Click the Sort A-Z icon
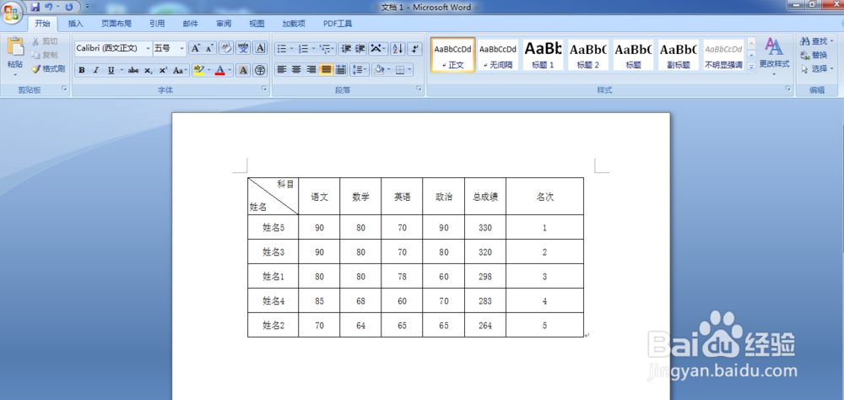This screenshot has height=400, width=844. [398, 49]
